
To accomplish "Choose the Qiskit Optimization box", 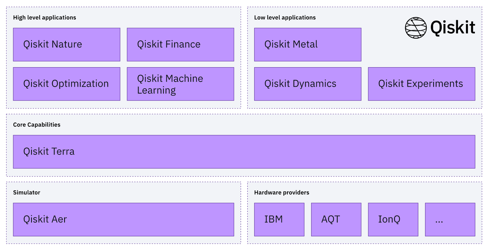I will (x=67, y=84).
